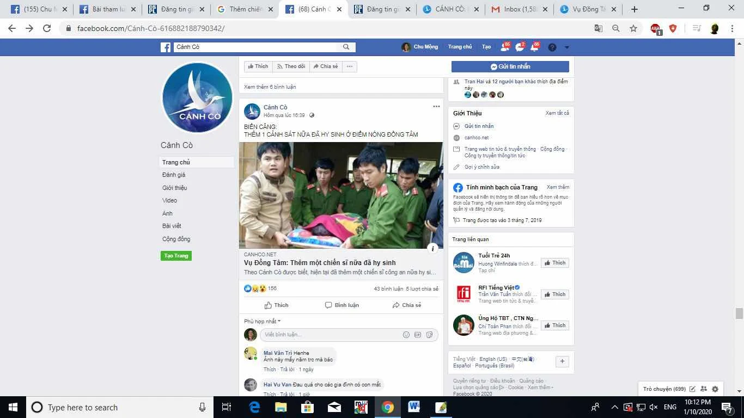
Task: Click the Facebook search magnifier button
Action: coord(346,47)
